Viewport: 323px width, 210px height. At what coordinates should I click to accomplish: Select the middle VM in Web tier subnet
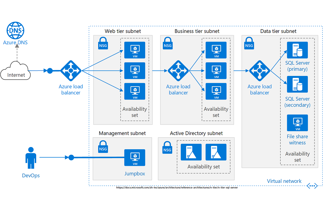pos(135,71)
